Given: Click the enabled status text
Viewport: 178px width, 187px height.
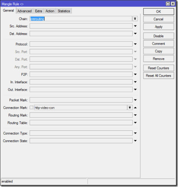Looking at the screenshot, I should 7,182.
